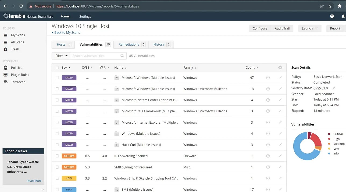Click the Report button
Image resolution: width=346 pixels, height=192 pixels.
click(335, 28)
